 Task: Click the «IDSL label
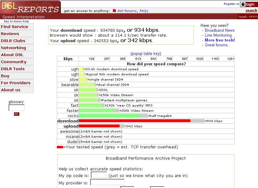(x=103, y=90)
